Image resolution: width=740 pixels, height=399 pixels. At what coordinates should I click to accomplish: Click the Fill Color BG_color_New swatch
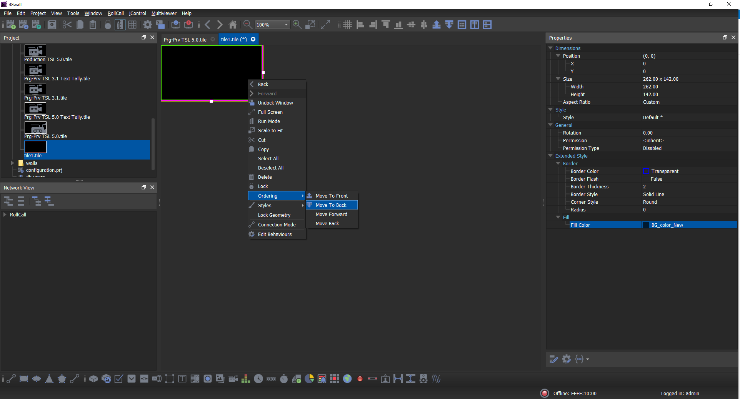pyautogui.click(x=646, y=225)
